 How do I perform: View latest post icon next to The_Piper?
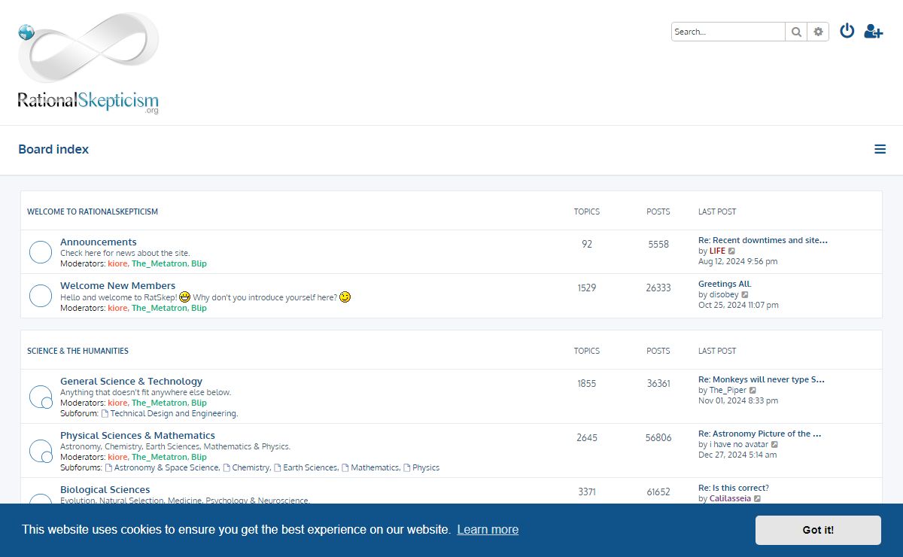coord(752,391)
